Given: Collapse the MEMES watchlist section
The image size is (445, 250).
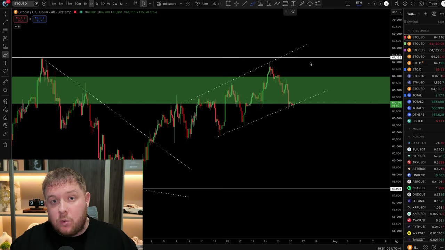Looking at the screenshot, I should (x=409, y=129).
